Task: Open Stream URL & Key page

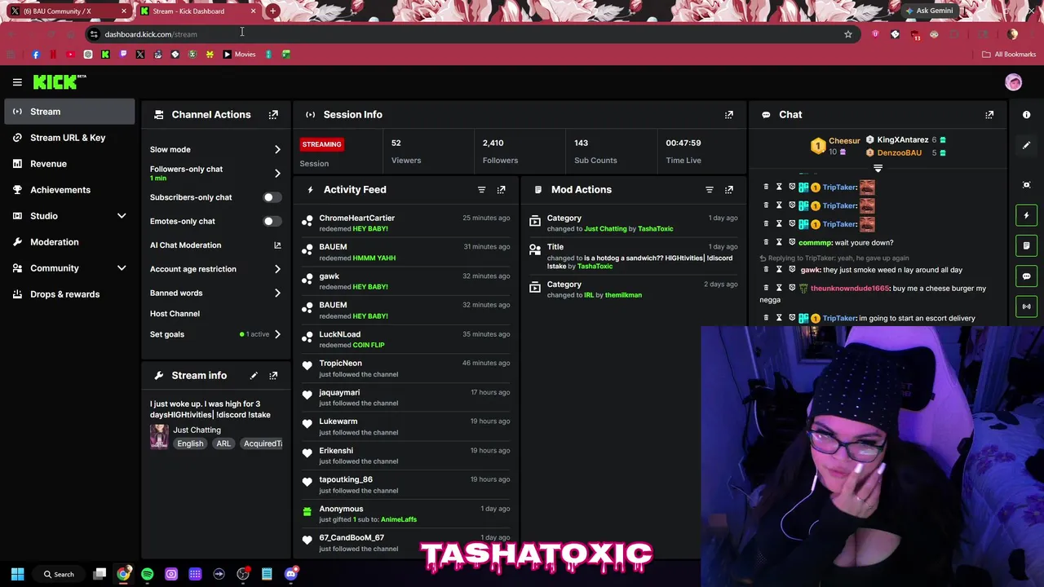Action: (69, 138)
